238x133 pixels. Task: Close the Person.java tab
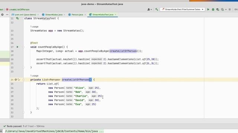tap(85, 15)
